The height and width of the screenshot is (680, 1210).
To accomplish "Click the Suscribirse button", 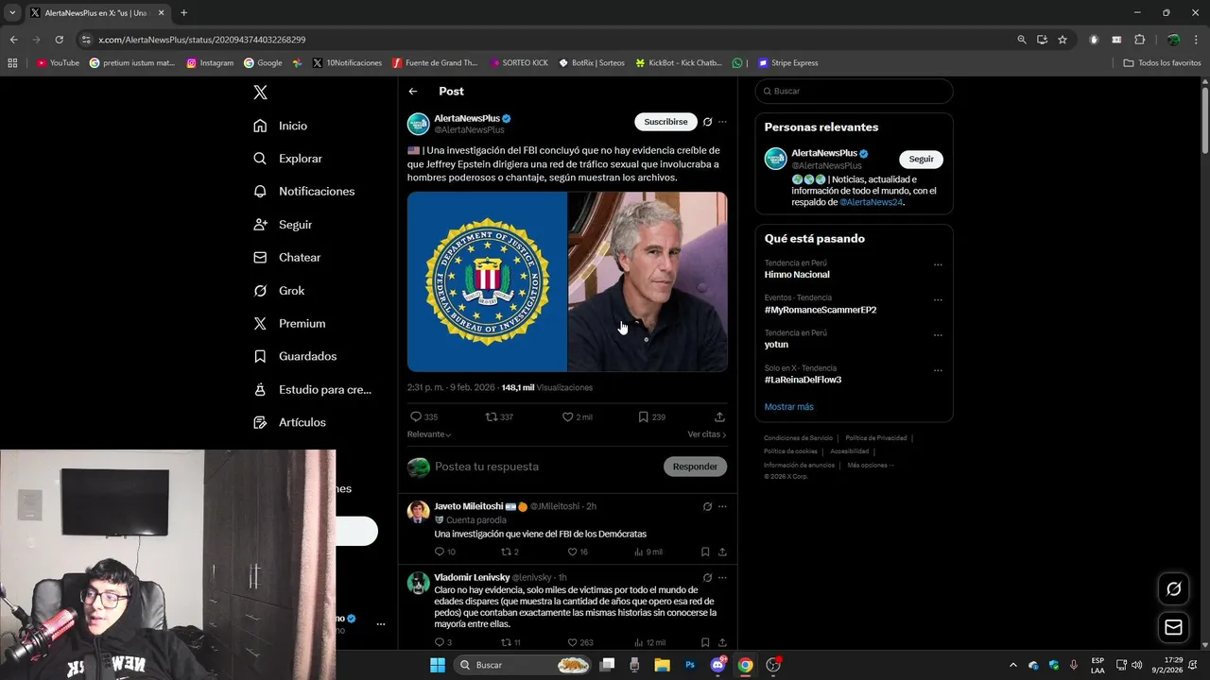I will pos(665,122).
